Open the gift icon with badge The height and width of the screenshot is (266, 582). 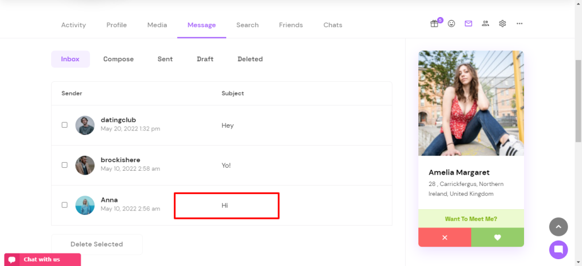point(434,24)
